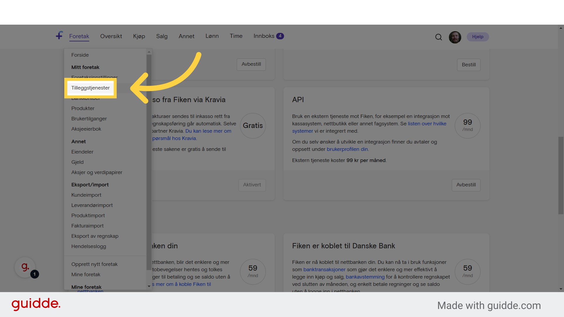
Task: Click the API card heading
Action: [298, 100]
